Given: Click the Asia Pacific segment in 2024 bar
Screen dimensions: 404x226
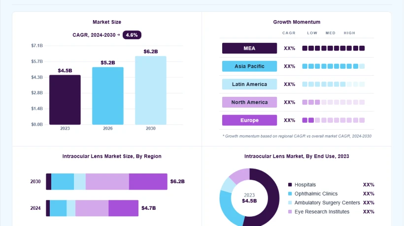Looking at the screenshot, I should [x=58, y=208].
